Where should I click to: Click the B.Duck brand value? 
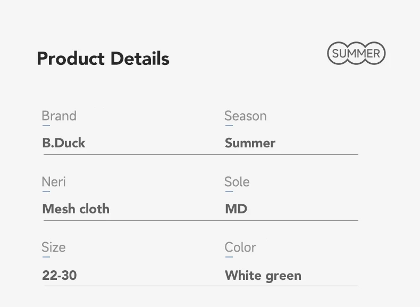point(64,143)
